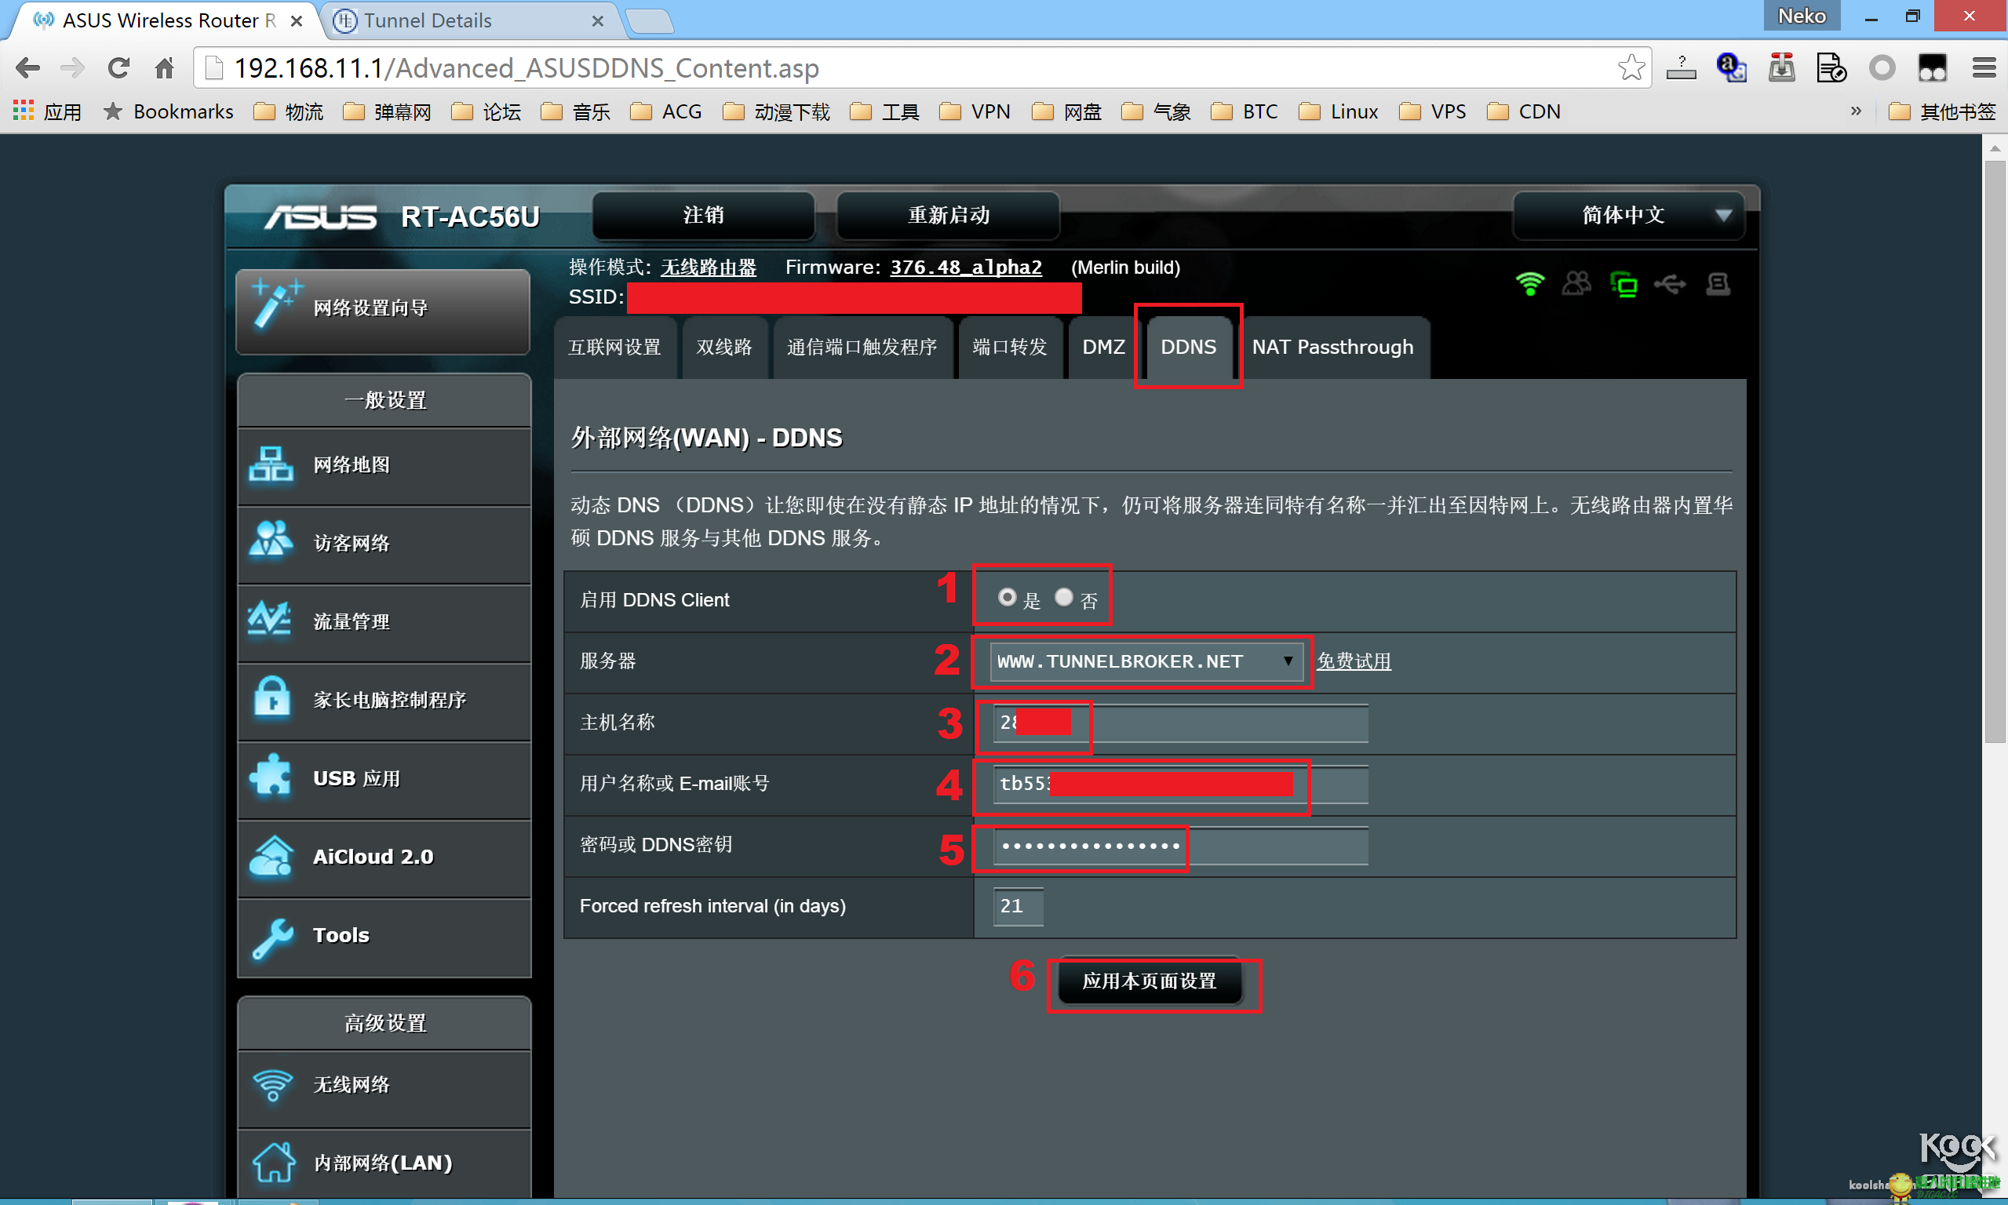
Task: Open 访客网络 guest network page
Action: pyautogui.click(x=384, y=543)
